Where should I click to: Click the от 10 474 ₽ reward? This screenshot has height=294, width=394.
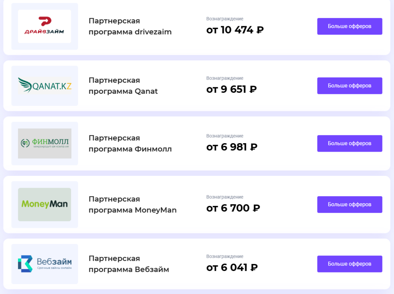pos(235,30)
